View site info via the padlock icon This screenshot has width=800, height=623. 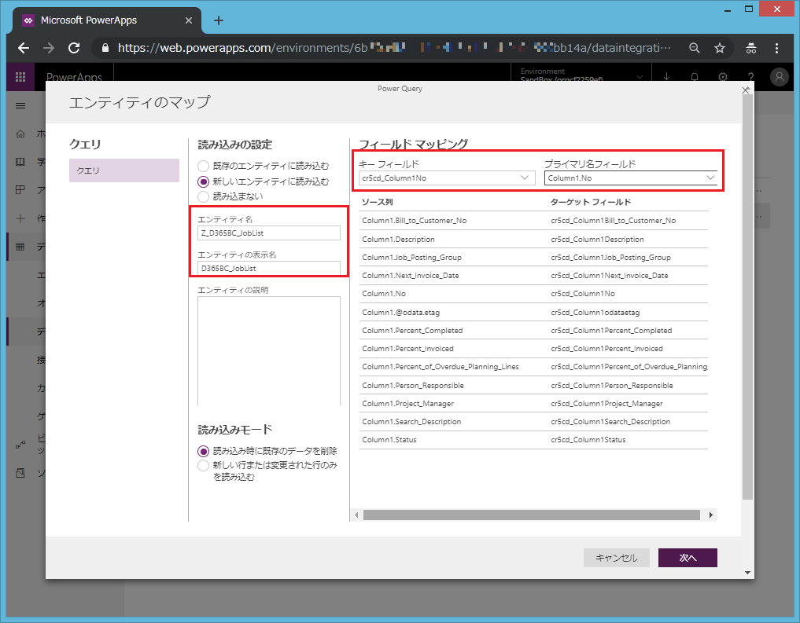tap(105, 48)
